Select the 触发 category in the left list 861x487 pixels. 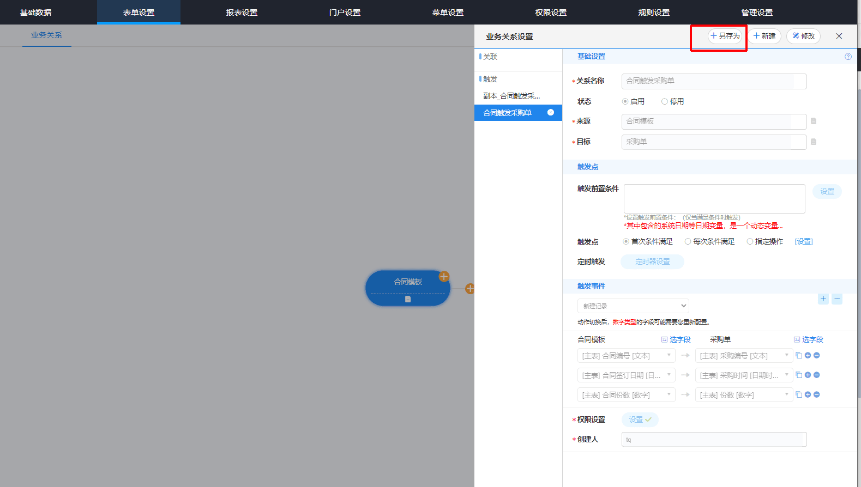(x=490, y=79)
